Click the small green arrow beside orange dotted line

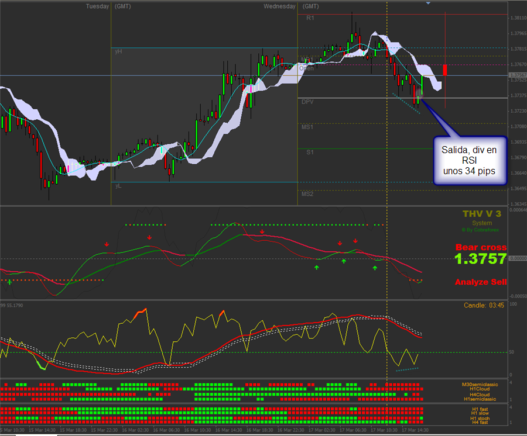9,282
